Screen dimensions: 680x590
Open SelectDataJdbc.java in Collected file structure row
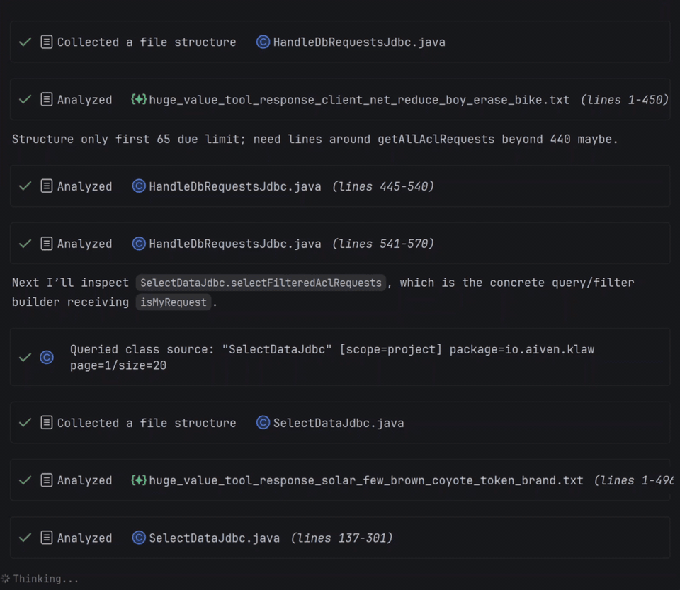point(339,423)
